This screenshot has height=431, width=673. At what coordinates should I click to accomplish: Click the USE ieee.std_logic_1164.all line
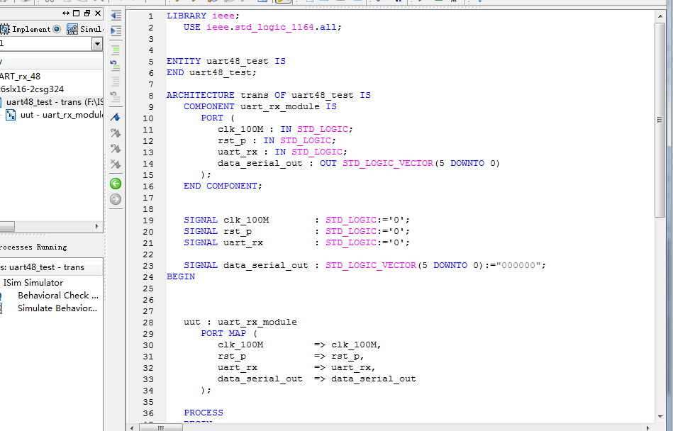262,27
